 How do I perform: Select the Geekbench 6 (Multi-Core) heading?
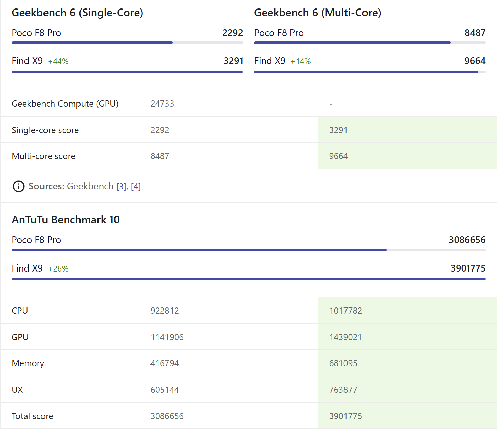point(318,13)
